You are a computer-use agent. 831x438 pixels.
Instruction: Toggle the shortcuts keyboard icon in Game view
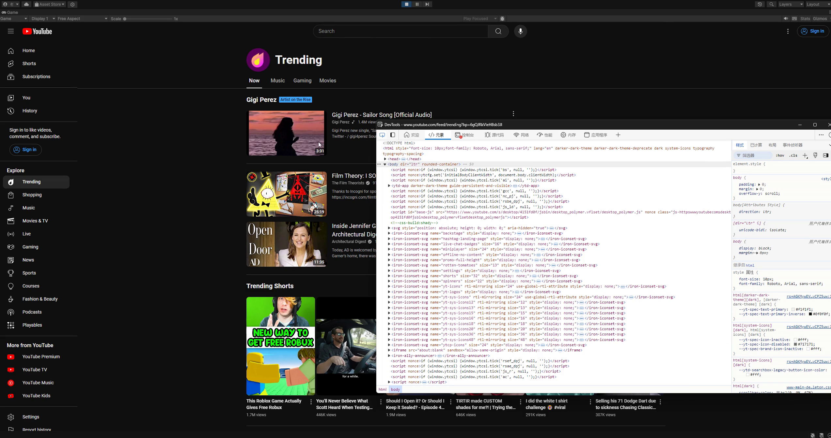[794, 19]
